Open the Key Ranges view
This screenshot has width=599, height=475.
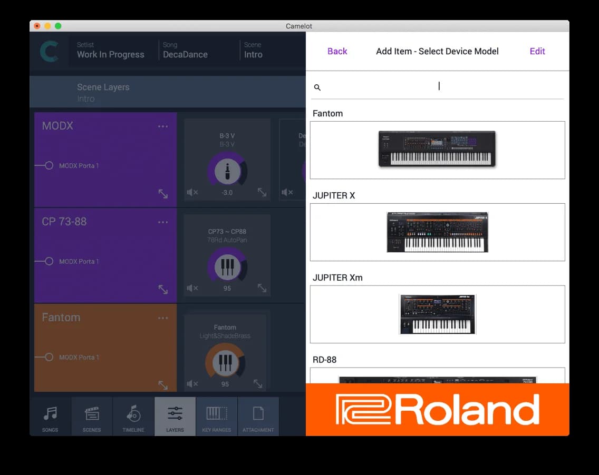coord(217,417)
